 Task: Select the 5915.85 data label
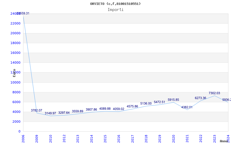coord(174,100)
